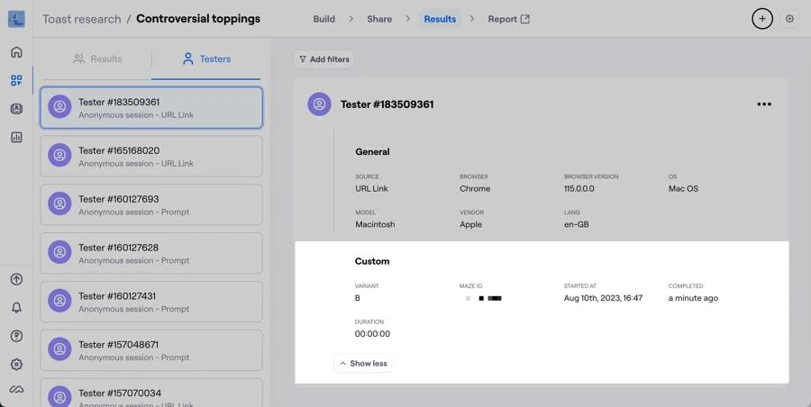Open the gear settings icon in top-right
Screen dimensions: 811x407
point(789,19)
